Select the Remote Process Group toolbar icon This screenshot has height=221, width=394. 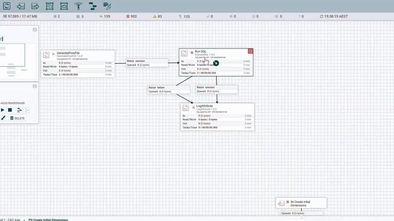tap(64, 6)
